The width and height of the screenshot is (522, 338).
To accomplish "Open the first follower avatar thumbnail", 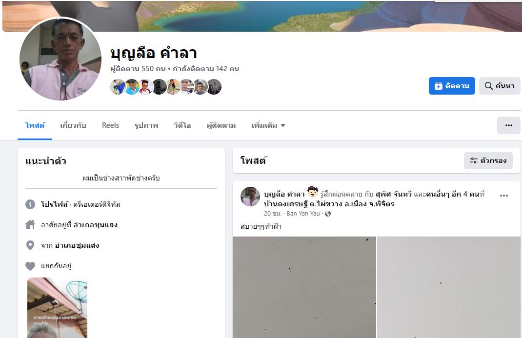I will coord(118,87).
